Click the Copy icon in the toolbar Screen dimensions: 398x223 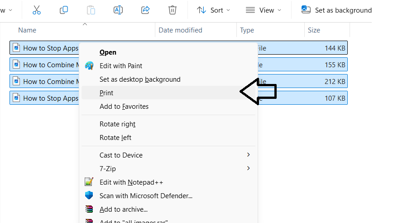pos(64,10)
